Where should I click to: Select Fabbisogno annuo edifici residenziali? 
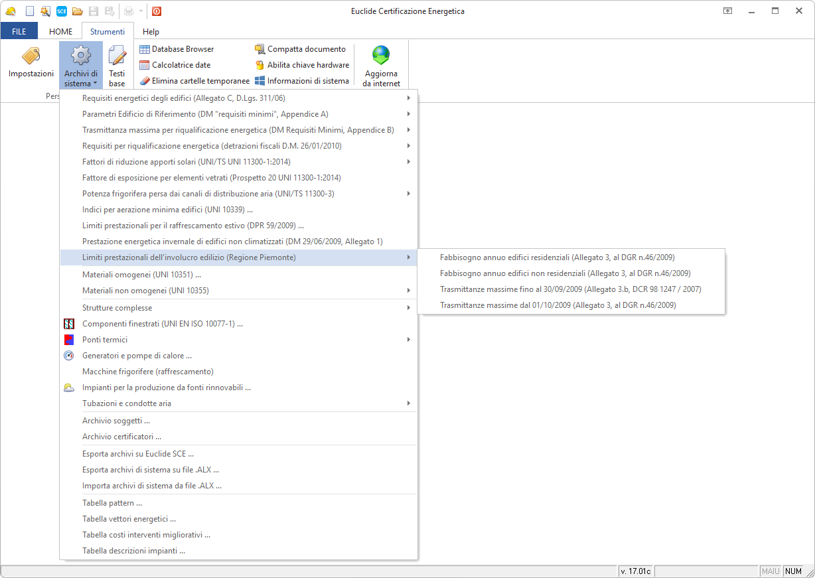[x=557, y=257]
